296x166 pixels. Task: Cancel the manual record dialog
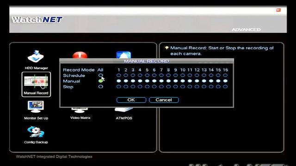click(164, 100)
